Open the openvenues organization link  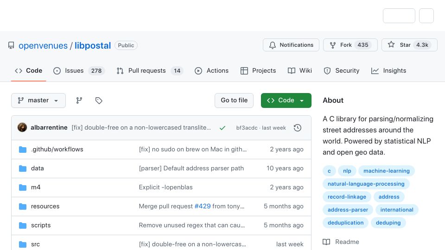[43, 46]
